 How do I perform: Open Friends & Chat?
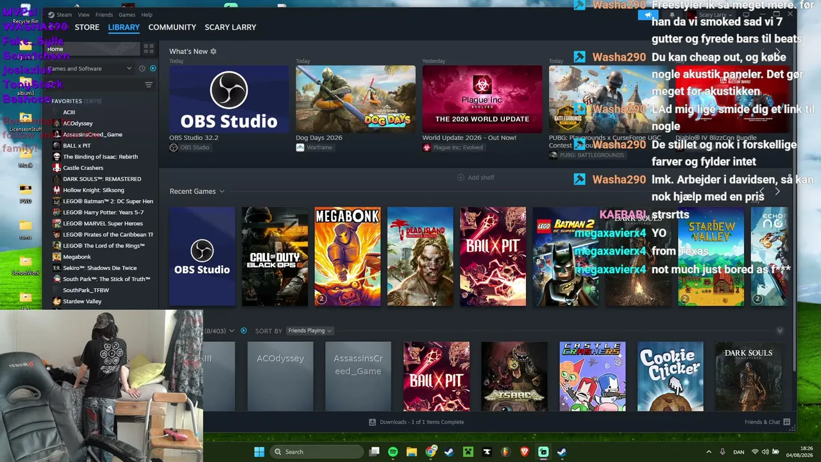(x=767, y=422)
